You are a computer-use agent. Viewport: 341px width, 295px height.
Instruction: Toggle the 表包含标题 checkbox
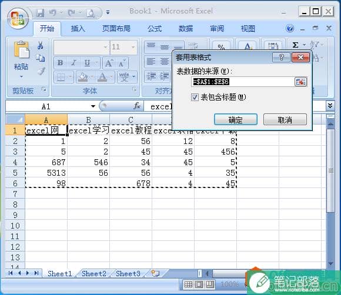coord(195,97)
